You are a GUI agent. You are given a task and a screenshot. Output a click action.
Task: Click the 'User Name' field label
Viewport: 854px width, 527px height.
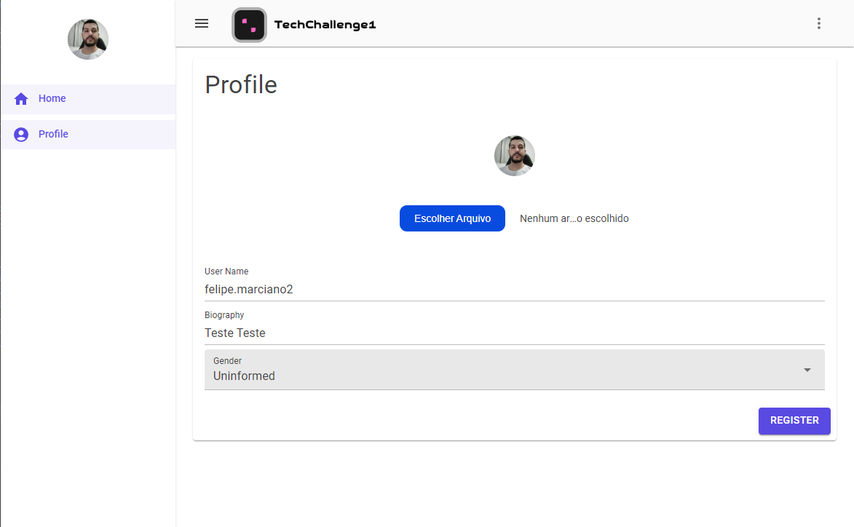(x=226, y=271)
